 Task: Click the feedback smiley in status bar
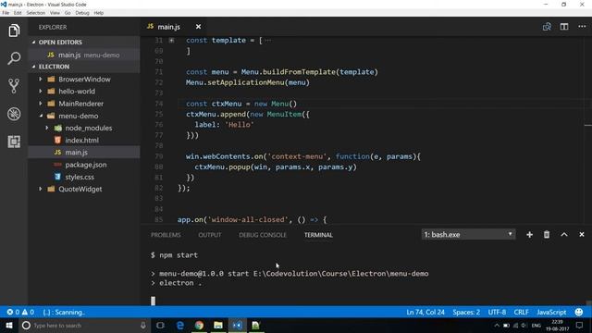pos(579,313)
